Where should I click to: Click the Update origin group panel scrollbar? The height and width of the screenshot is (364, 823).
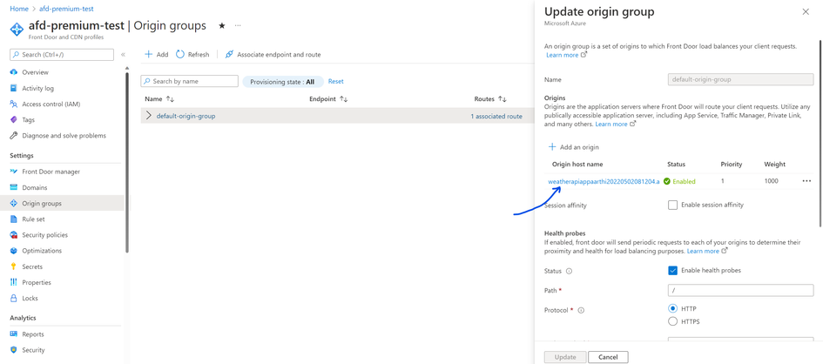tap(820, 132)
